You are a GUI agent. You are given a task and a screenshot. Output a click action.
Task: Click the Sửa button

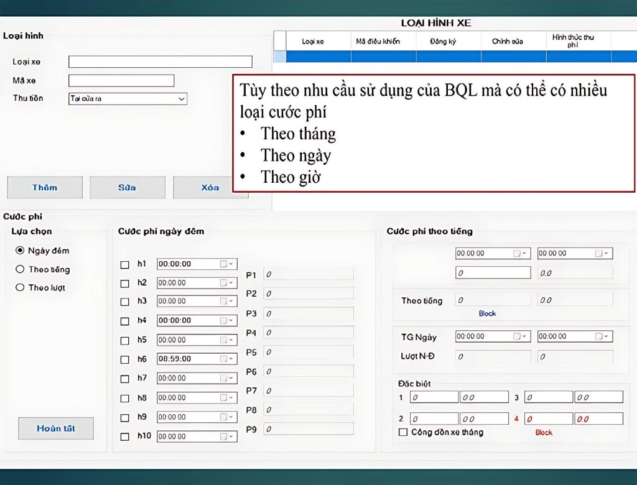pos(128,187)
